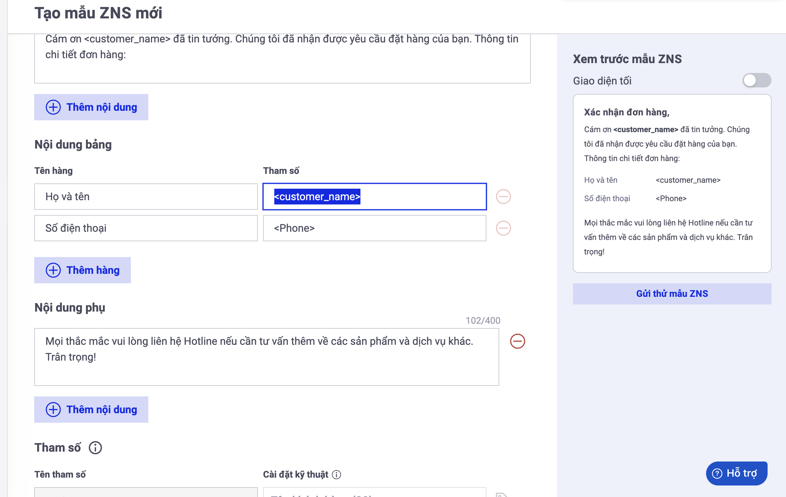Focus the <Phone> parameter field

374,228
